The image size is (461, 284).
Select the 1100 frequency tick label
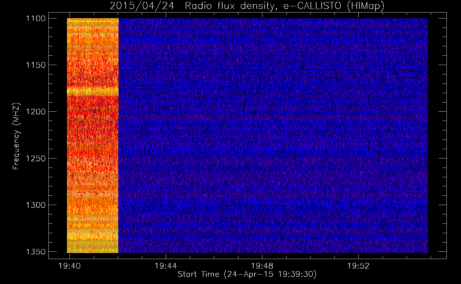coord(36,18)
